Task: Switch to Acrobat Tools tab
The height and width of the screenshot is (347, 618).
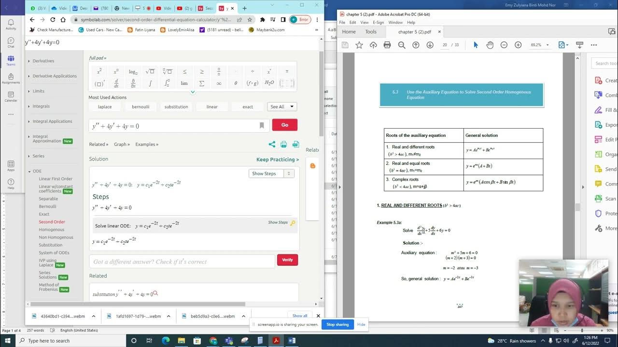Action: (371, 32)
